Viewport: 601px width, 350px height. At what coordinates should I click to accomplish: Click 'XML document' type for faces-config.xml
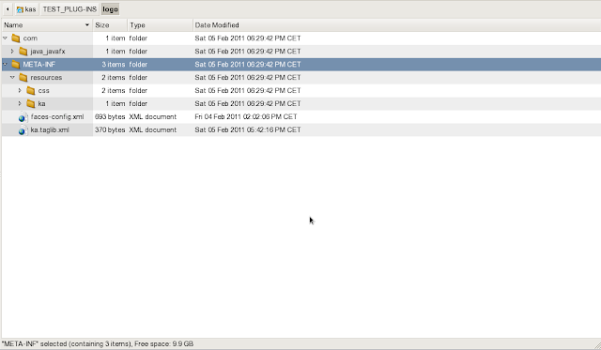coord(153,116)
